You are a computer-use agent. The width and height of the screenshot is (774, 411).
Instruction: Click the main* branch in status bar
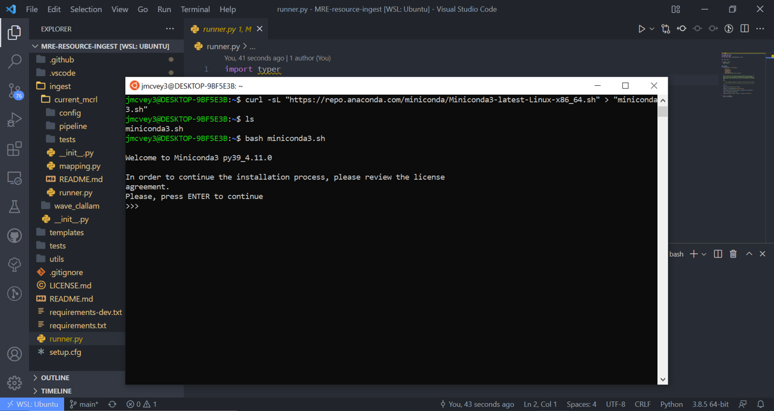pos(83,404)
